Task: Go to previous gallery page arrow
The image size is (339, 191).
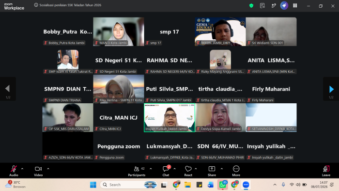Action: (8, 88)
